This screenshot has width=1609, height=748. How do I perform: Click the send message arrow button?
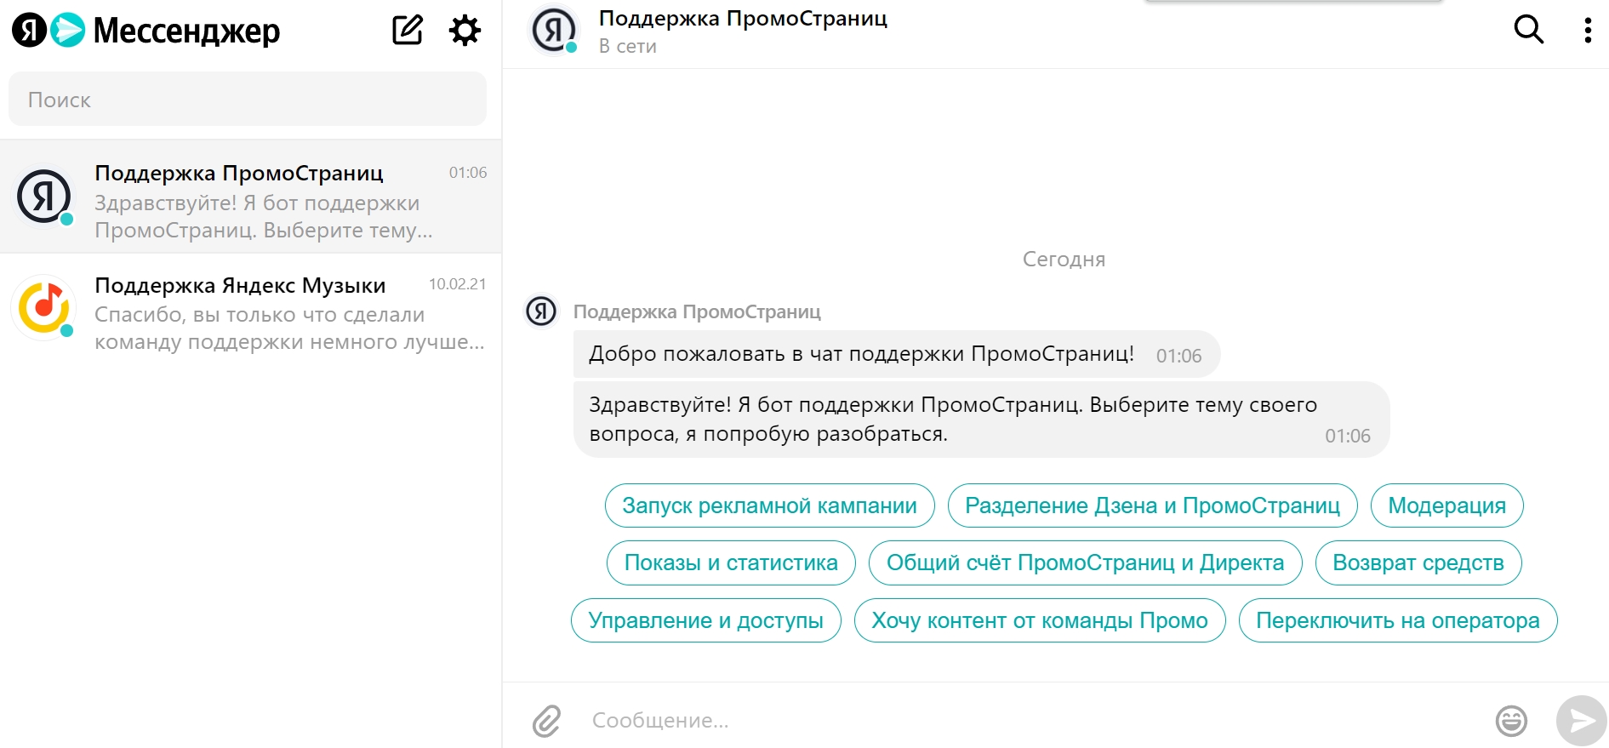point(1581,721)
